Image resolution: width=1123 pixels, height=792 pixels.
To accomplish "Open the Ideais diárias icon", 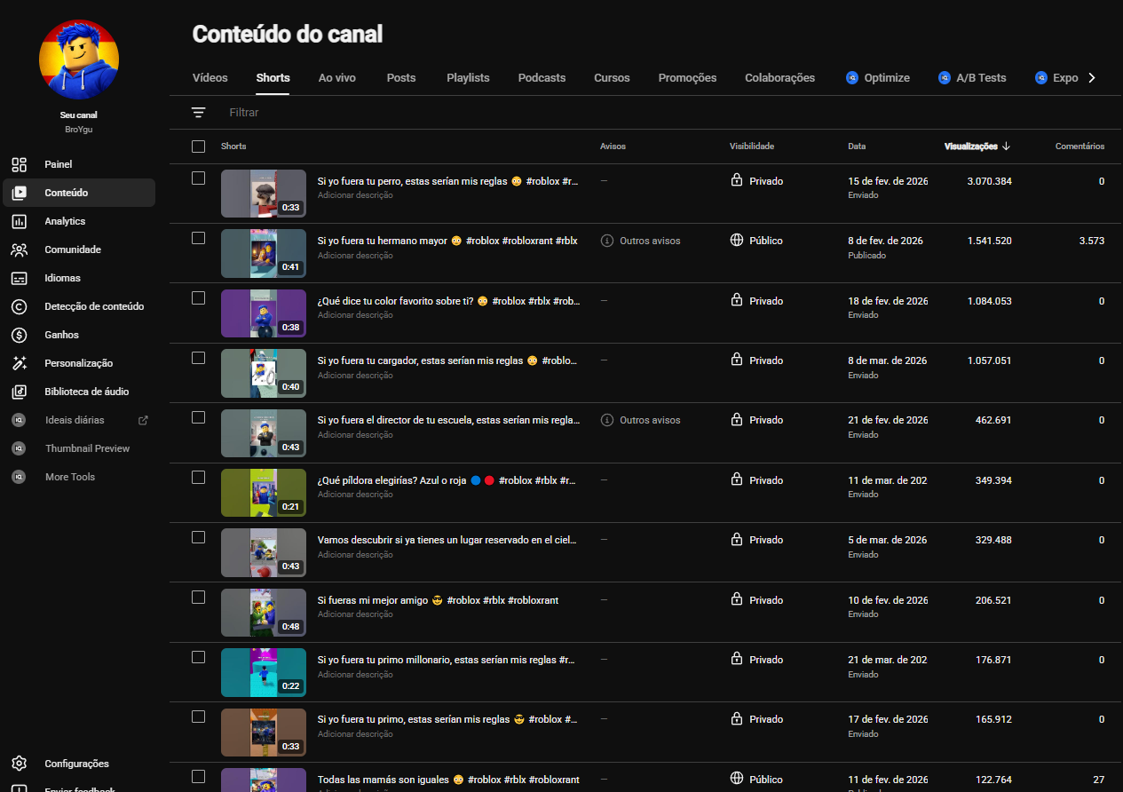I will [x=19, y=420].
